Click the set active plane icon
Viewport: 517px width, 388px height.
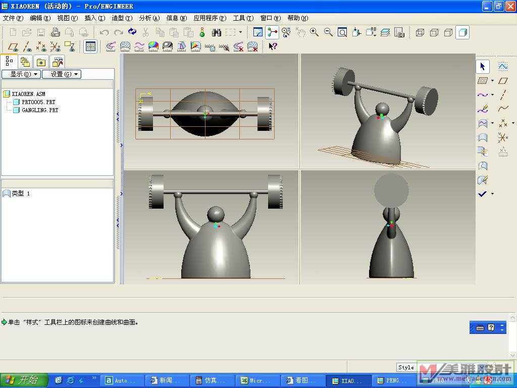483,81
